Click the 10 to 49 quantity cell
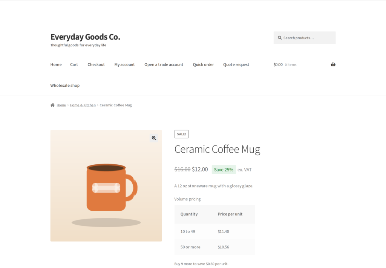The height and width of the screenshot is (268, 386). pyautogui.click(x=188, y=231)
